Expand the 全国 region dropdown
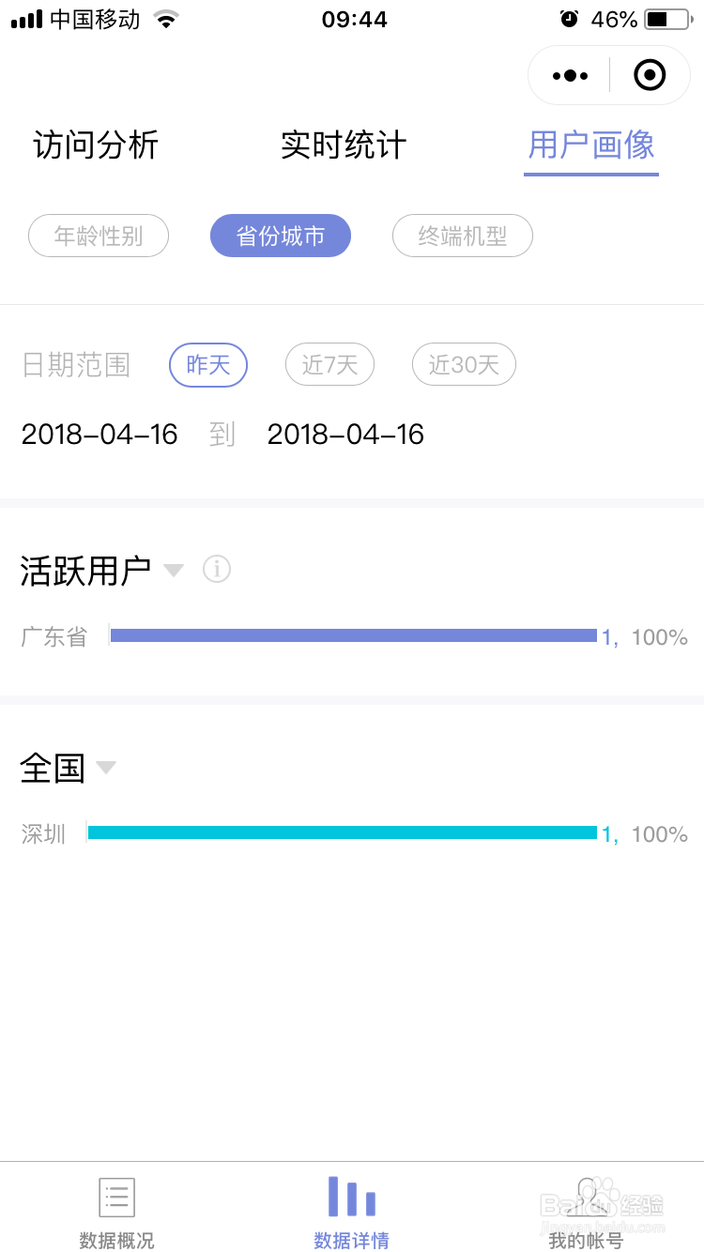 coord(105,768)
